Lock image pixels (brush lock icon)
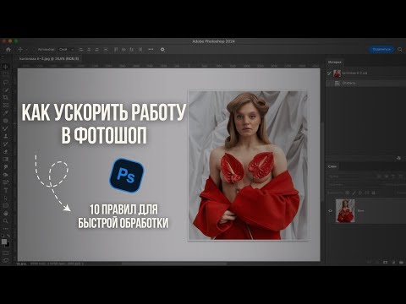The height and width of the screenshot is (304, 406). tap(354, 193)
